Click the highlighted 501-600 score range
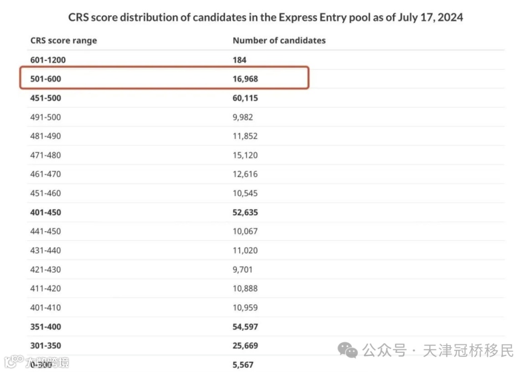 tap(46, 79)
